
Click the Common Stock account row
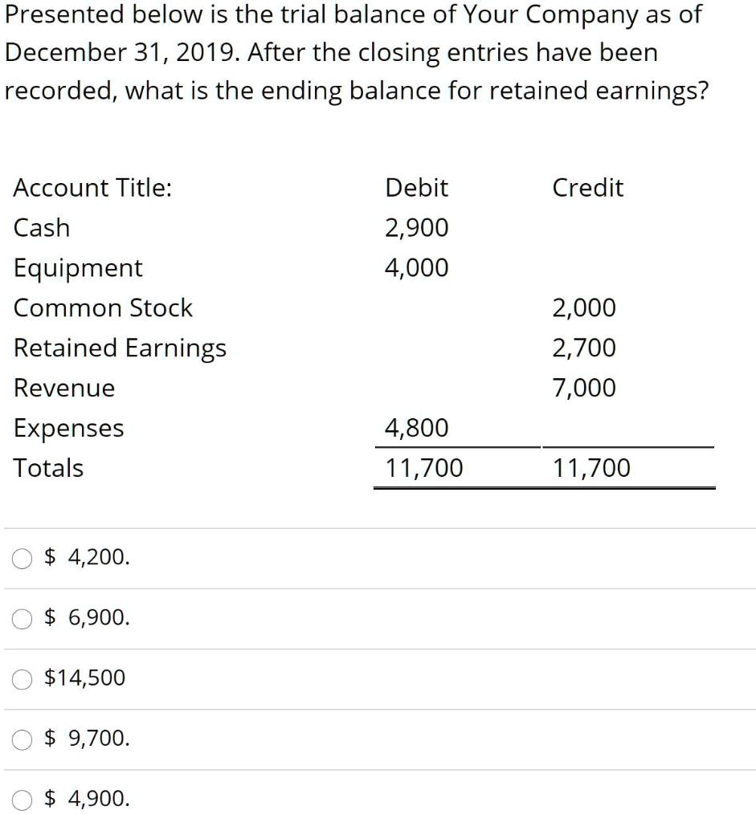[x=103, y=308]
